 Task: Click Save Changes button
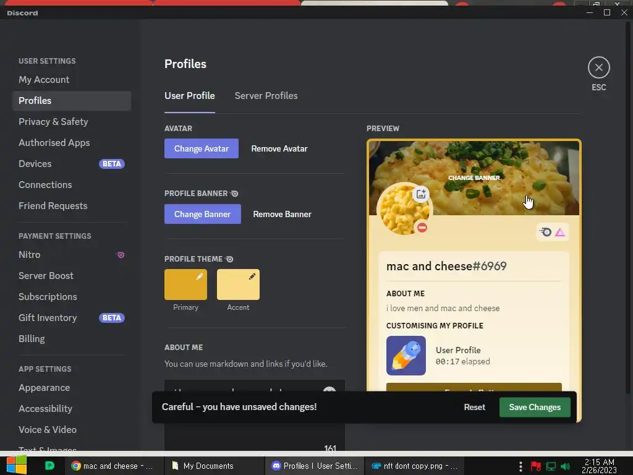tap(535, 407)
